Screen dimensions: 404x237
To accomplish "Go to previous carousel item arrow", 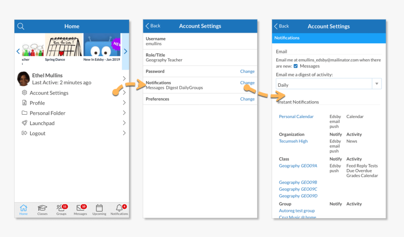I will click(x=18, y=51).
